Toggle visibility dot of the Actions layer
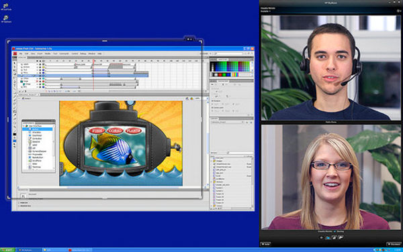 pyautogui.click(x=37, y=67)
